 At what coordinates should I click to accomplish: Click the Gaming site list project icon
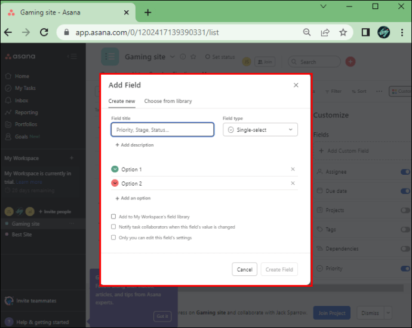110,56
